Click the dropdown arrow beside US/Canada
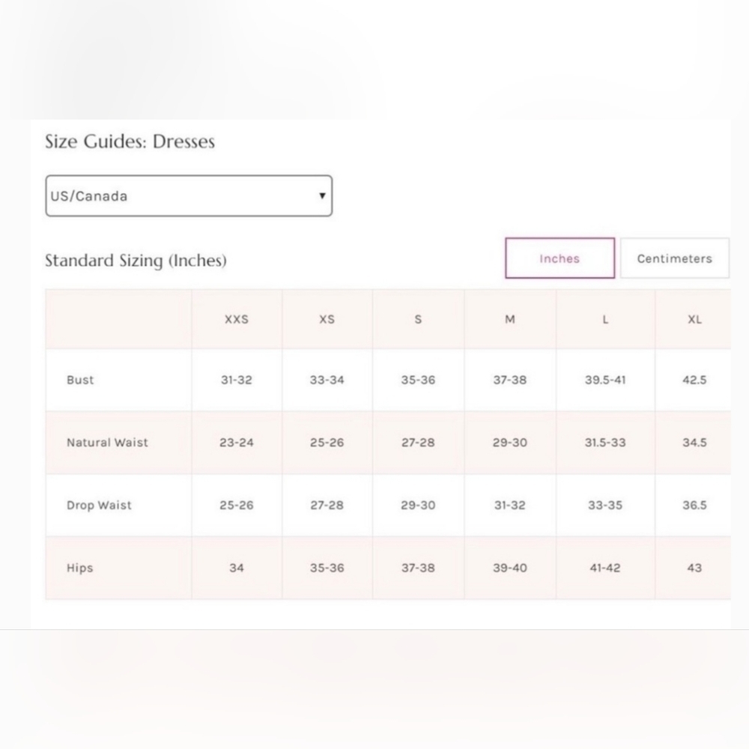Screen dimensions: 749x749 (322, 196)
